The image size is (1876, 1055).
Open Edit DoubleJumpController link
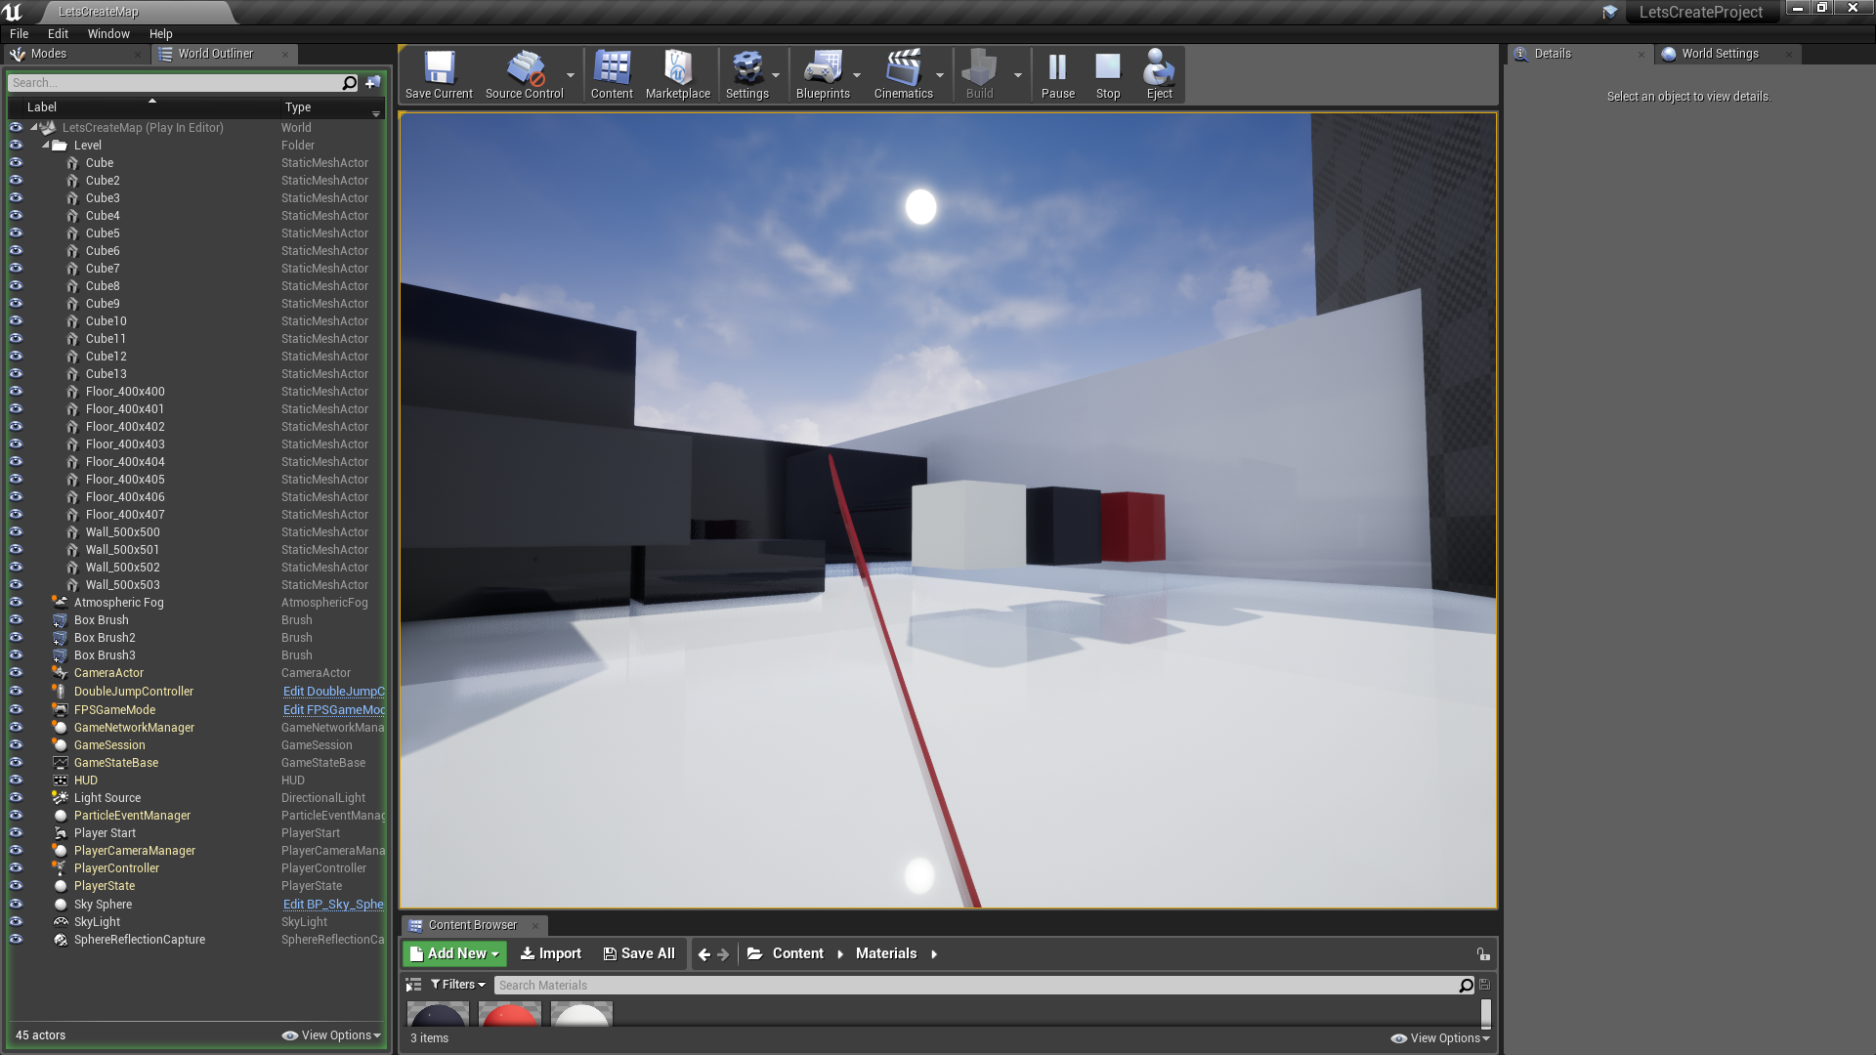(x=334, y=692)
